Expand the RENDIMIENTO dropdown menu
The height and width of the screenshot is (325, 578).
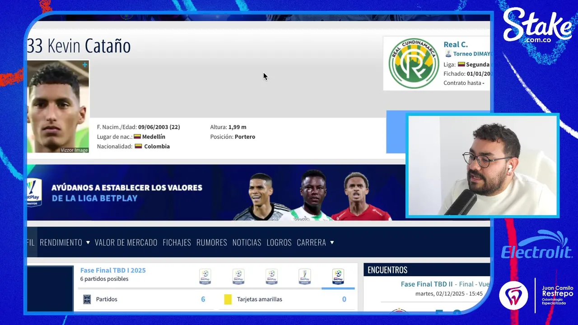pyautogui.click(x=65, y=242)
